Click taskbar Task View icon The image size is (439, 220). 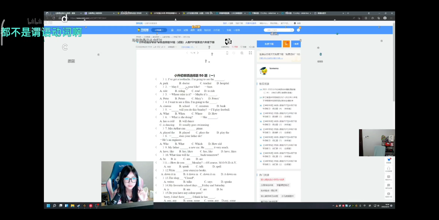tap(61, 206)
